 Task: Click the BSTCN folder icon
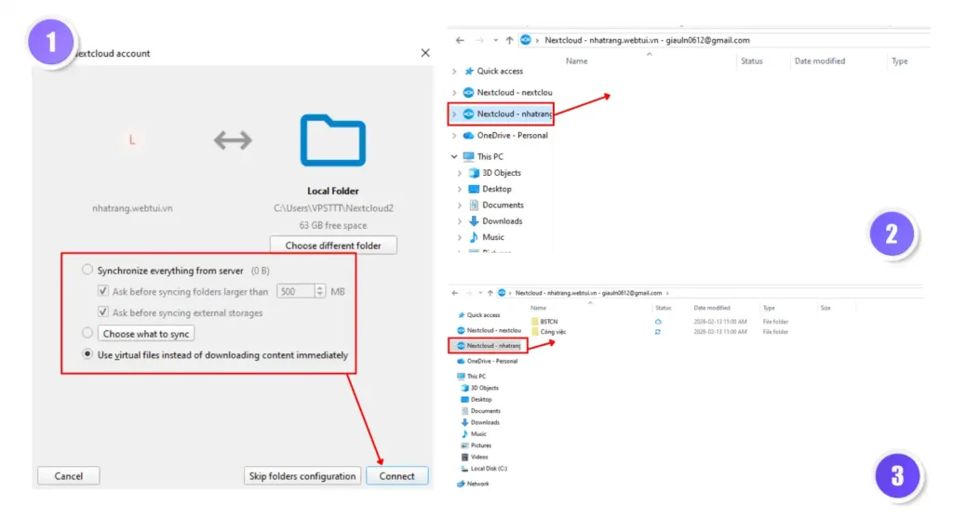coord(534,321)
